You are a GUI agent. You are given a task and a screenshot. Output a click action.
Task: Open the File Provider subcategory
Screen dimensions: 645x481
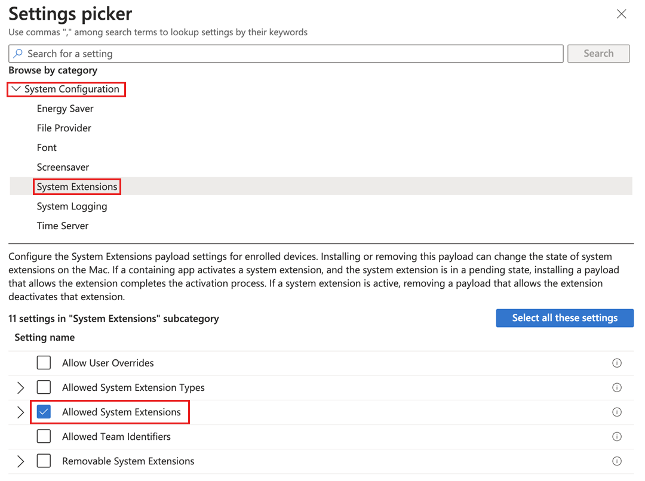[x=64, y=128]
